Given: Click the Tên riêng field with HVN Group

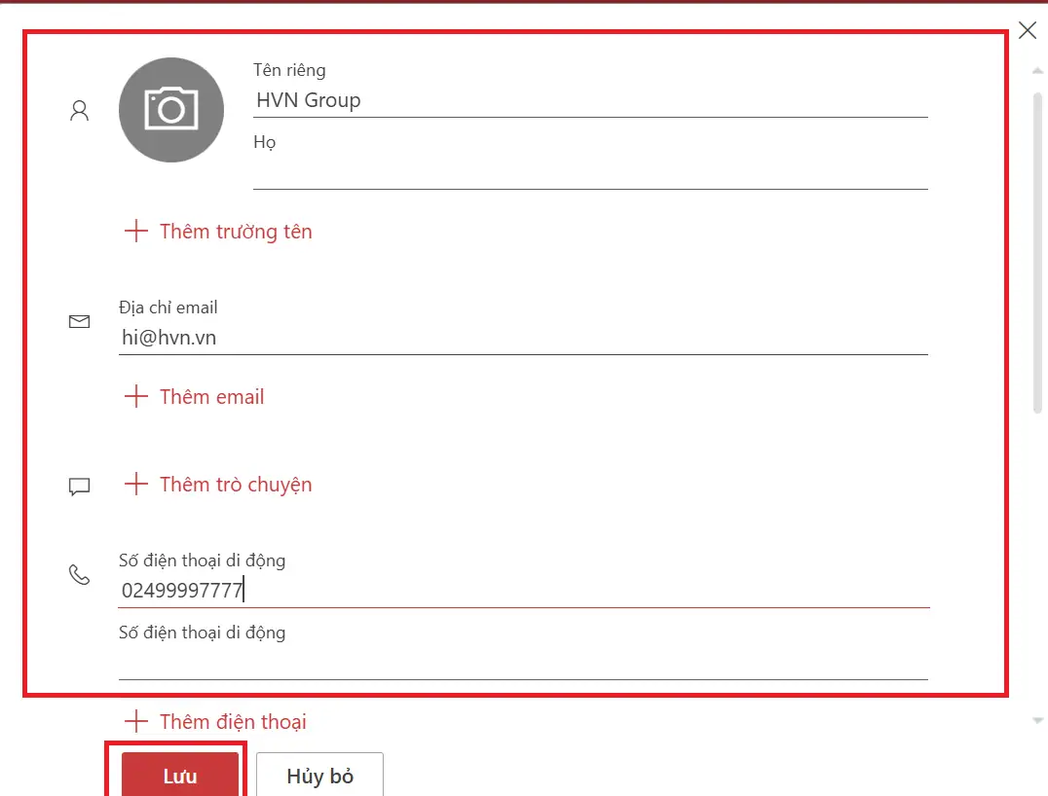Looking at the screenshot, I should tap(590, 101).
